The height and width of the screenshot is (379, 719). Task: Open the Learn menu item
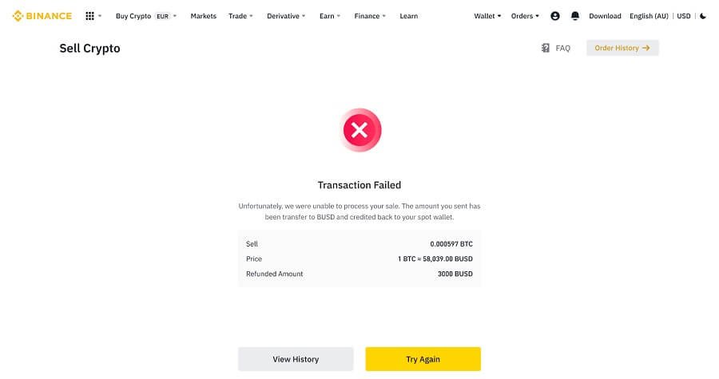tap(408, 16)
